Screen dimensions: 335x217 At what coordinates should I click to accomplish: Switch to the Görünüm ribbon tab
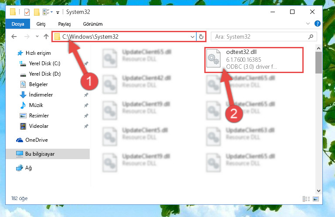coord(93,24)
